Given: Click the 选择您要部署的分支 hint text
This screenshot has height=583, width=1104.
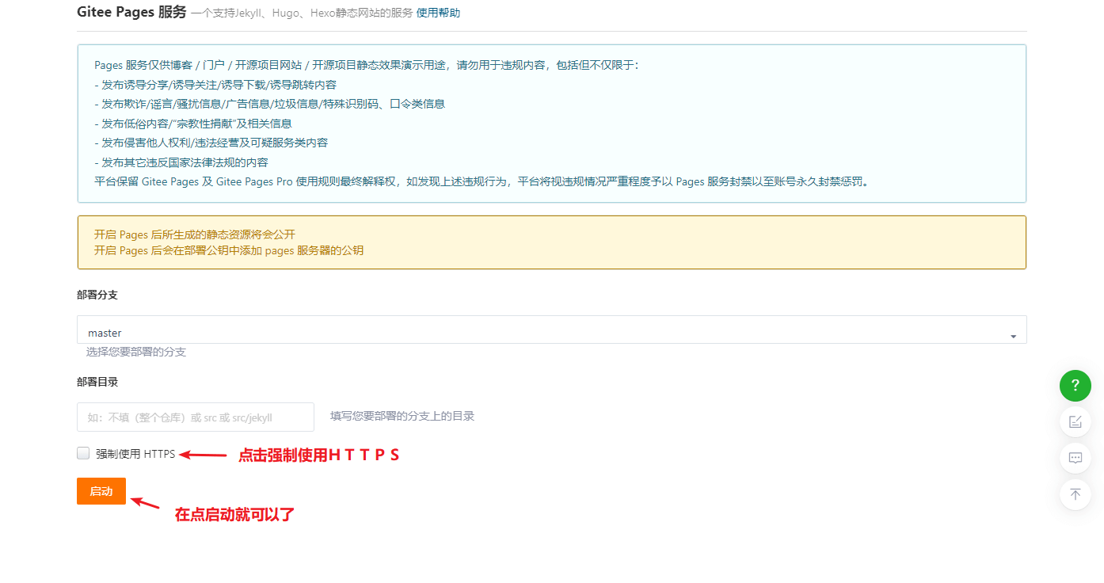Looking at the screenshot, I should tap(136, 352).
